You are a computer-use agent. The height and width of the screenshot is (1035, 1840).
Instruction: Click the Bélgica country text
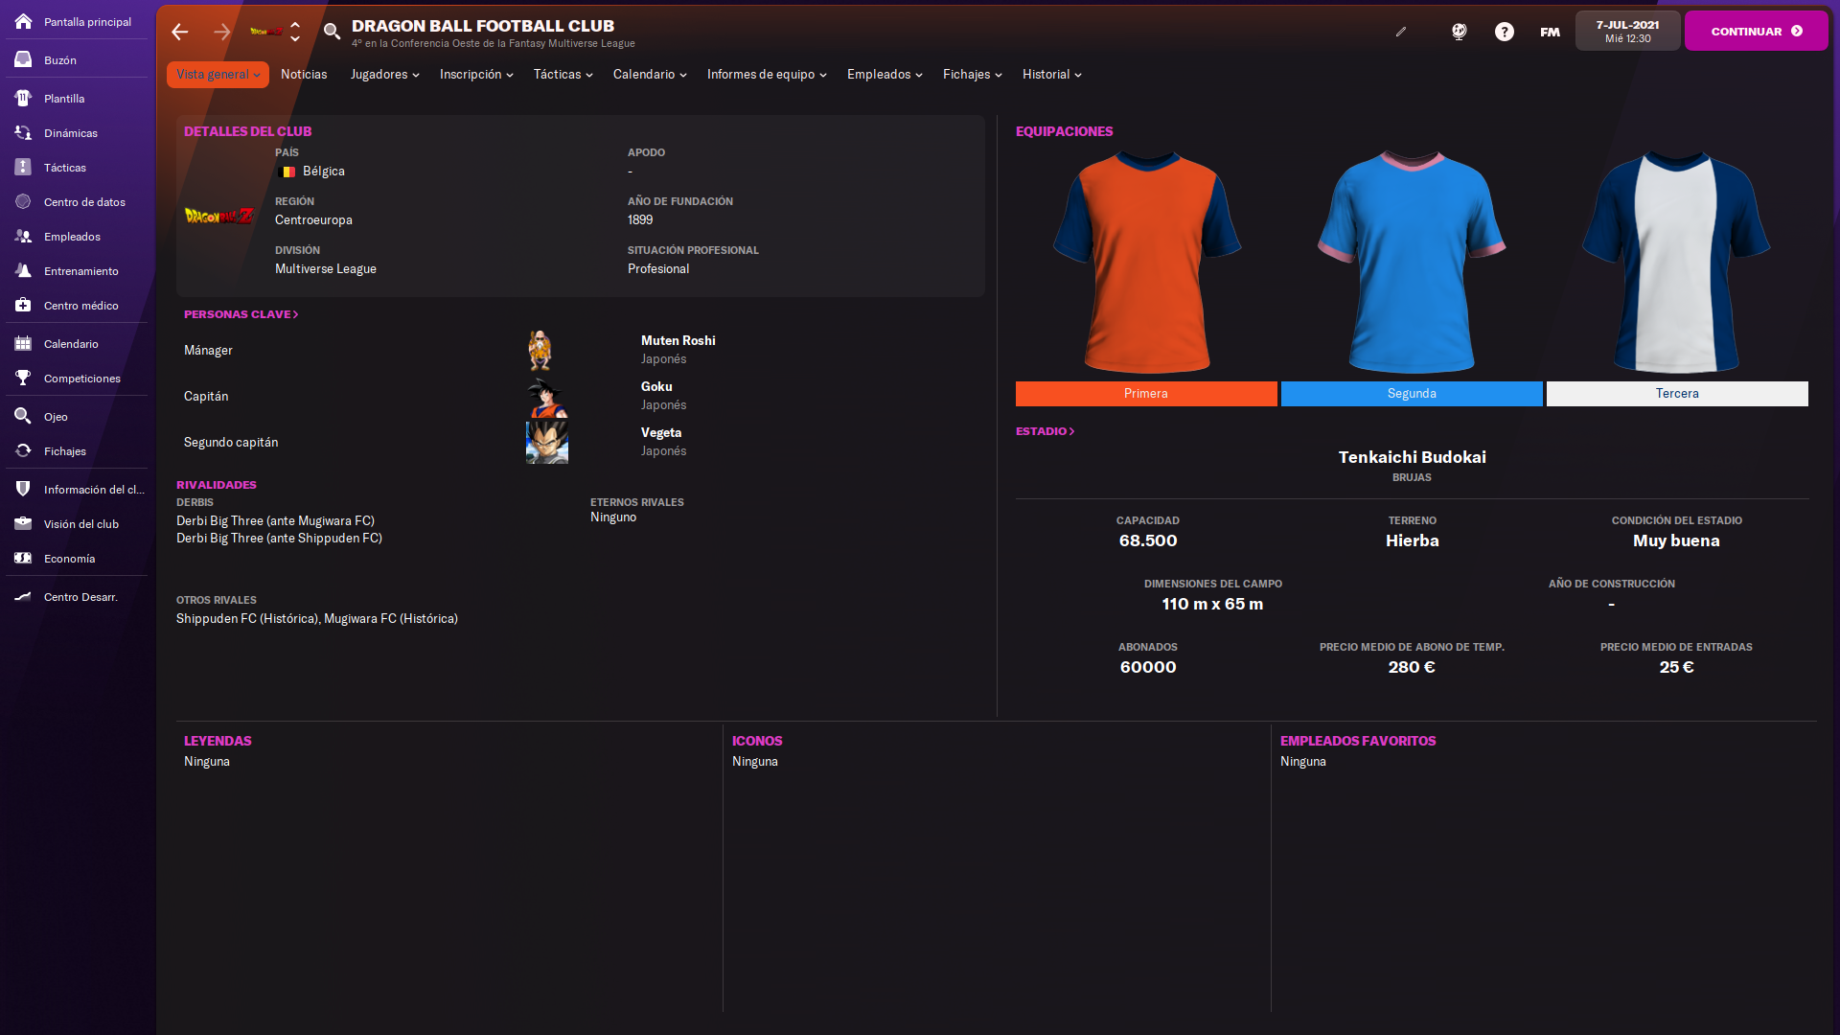(x=323, y=171)
